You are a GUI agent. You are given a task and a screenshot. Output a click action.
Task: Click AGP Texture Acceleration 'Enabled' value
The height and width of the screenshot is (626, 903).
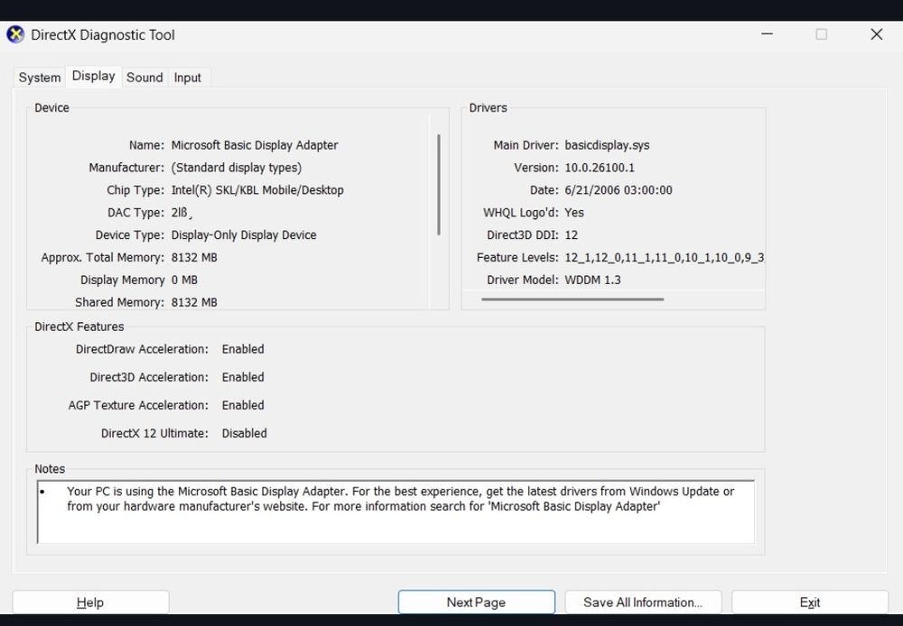[x=243, y=405]
